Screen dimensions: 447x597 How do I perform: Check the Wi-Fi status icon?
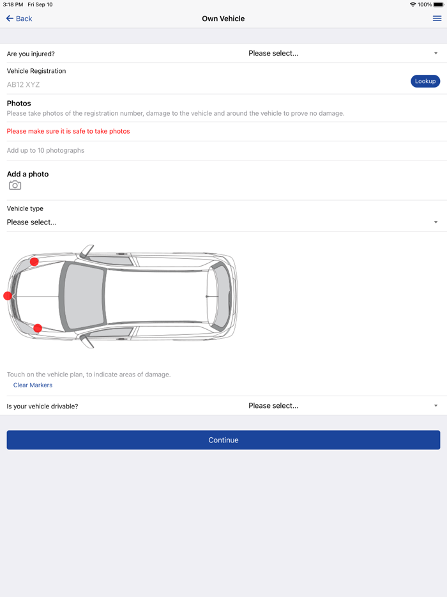click(x=413, y=4)
